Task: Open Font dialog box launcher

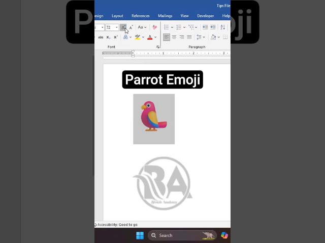Action: tap(158, 47)
